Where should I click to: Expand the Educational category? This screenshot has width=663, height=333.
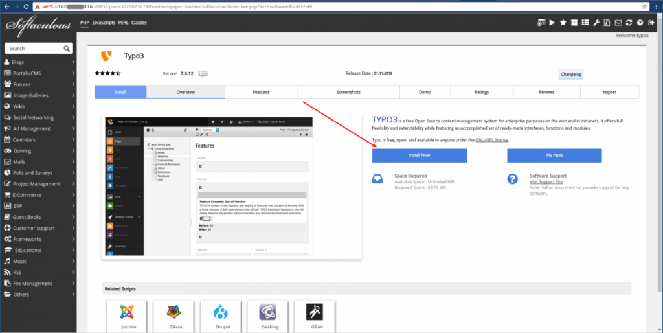(x=38, y=250)
